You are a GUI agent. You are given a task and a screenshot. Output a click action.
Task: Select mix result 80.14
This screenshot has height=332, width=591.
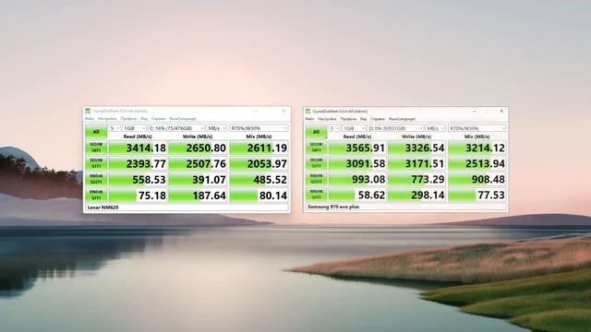(259, 195)
